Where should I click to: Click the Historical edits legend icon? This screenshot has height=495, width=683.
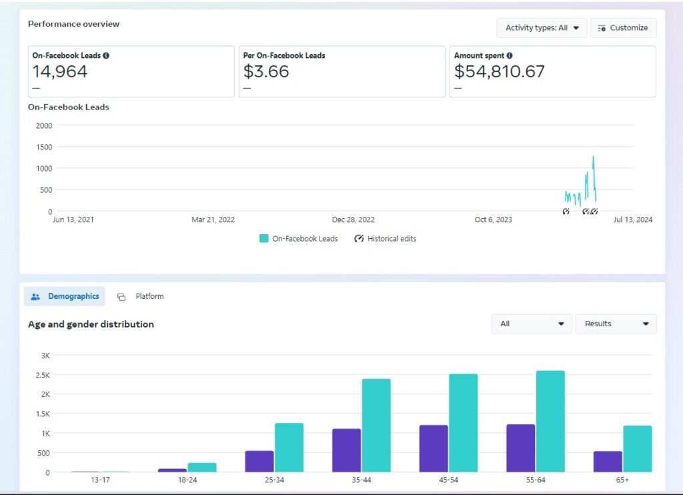[359, 238]
